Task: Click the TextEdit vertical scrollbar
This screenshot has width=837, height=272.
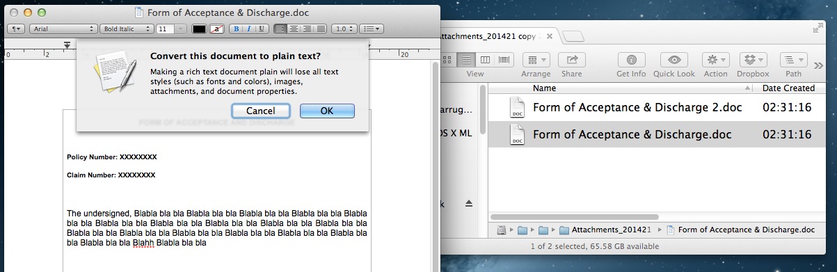Action: pos(435,167)
